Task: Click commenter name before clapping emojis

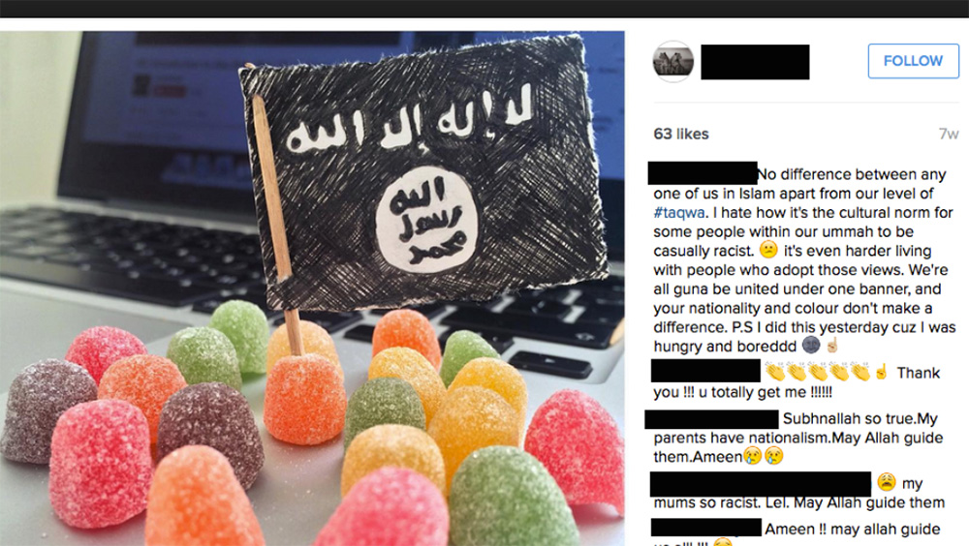Action: [x=705, y=371]
